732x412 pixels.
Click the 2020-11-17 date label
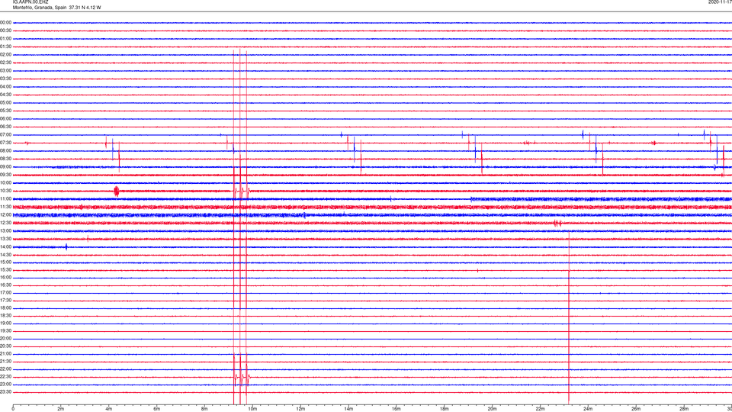pos(720,2)
